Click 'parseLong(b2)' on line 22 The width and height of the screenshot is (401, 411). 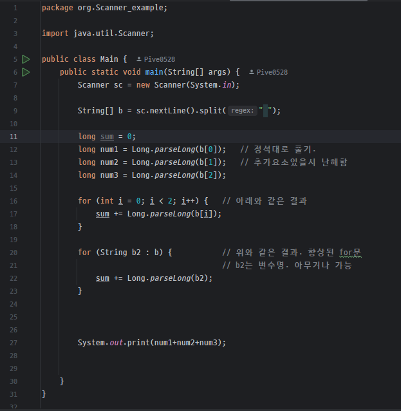point(179,278)
